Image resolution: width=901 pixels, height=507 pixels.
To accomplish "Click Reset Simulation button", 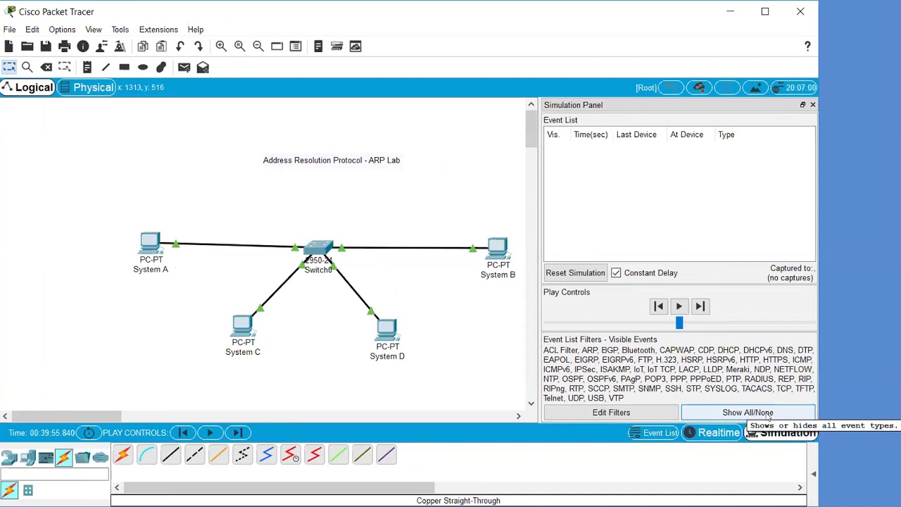I will pyautogui.click(x=575, y=273).
